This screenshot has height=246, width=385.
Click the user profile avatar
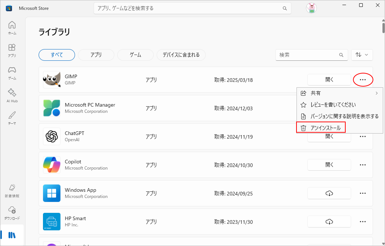click(x=311, y=8)
